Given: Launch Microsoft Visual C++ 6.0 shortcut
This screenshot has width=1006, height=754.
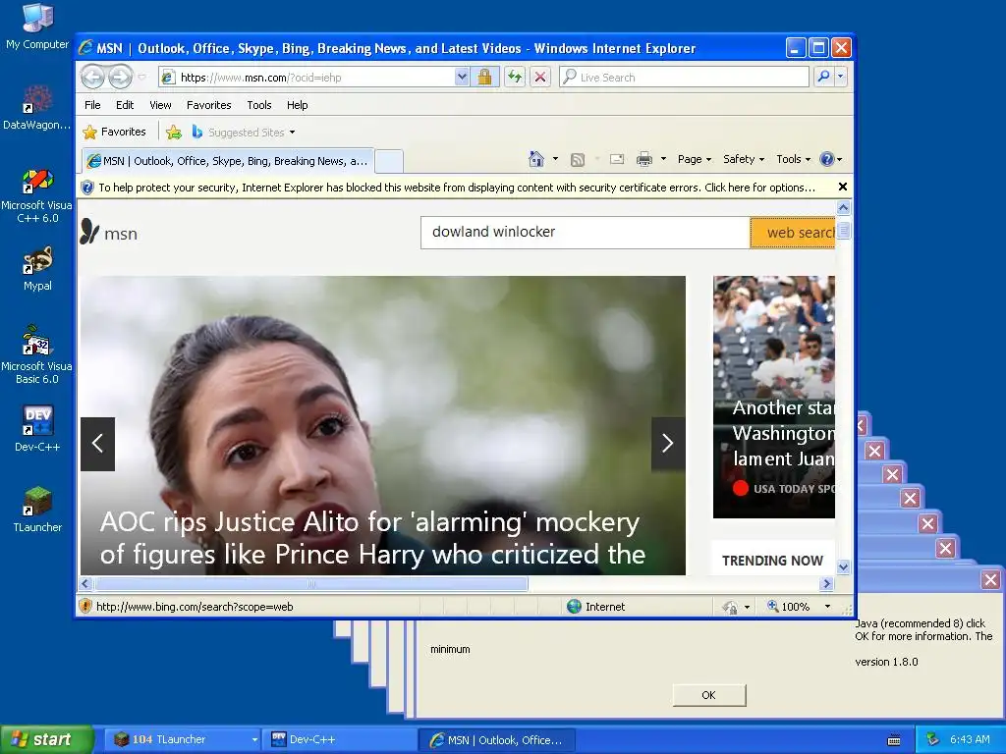Looking at the screenshot, I should click(x=37, y=195).
